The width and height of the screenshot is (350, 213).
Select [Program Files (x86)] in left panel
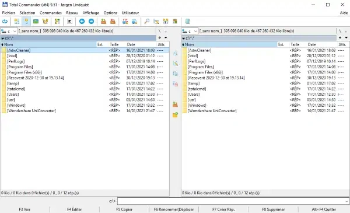(x=85, y=72)
